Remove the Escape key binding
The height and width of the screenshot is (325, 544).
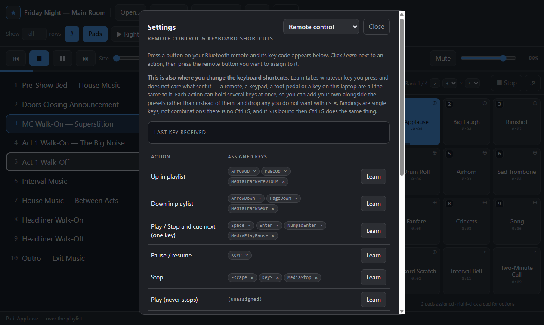click(252, 278)
